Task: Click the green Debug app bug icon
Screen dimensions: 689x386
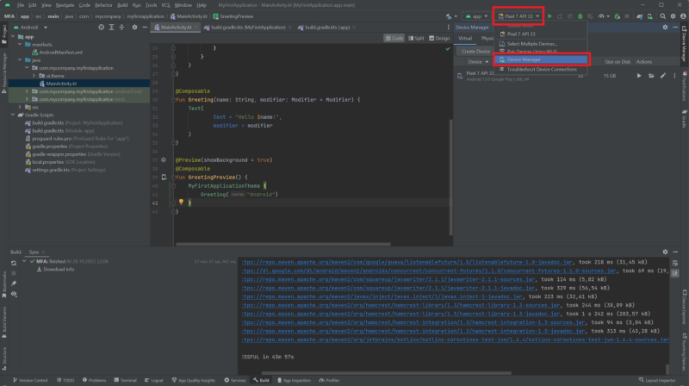Action: click(x=580, y=16)
